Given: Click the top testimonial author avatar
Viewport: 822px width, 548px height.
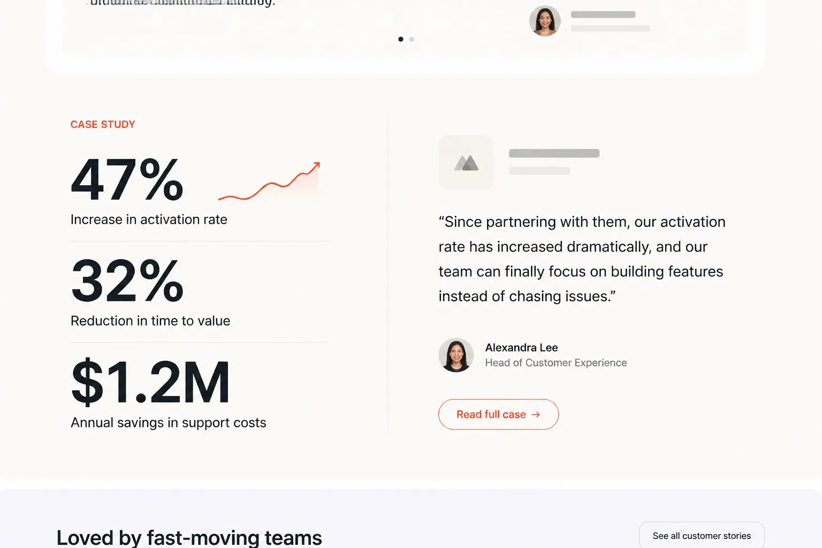Looking at the screenshot, I should click(545, 21).
